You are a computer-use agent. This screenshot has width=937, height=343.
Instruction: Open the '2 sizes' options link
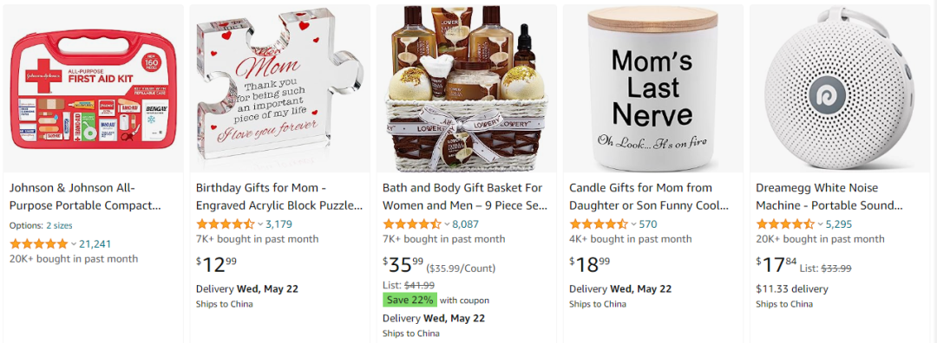click(60, 225)
